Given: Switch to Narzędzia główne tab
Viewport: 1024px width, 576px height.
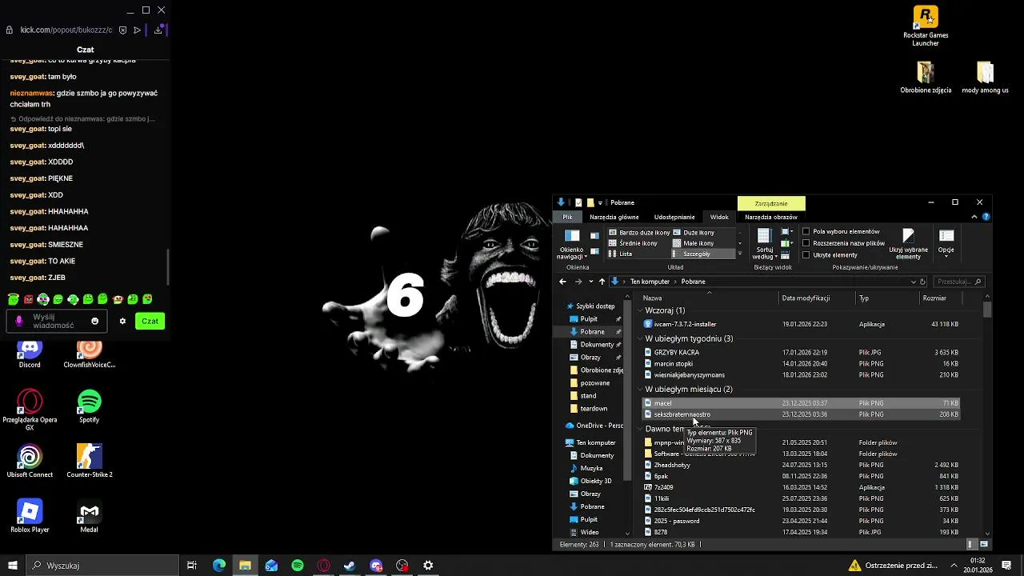Looking at the screenshot, I should (x=614, y=217).
